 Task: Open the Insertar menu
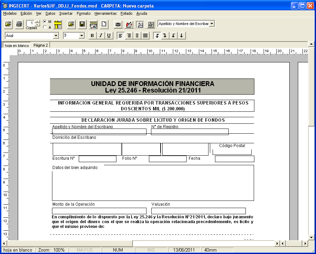pyautogui.click(x=66, y=13)
